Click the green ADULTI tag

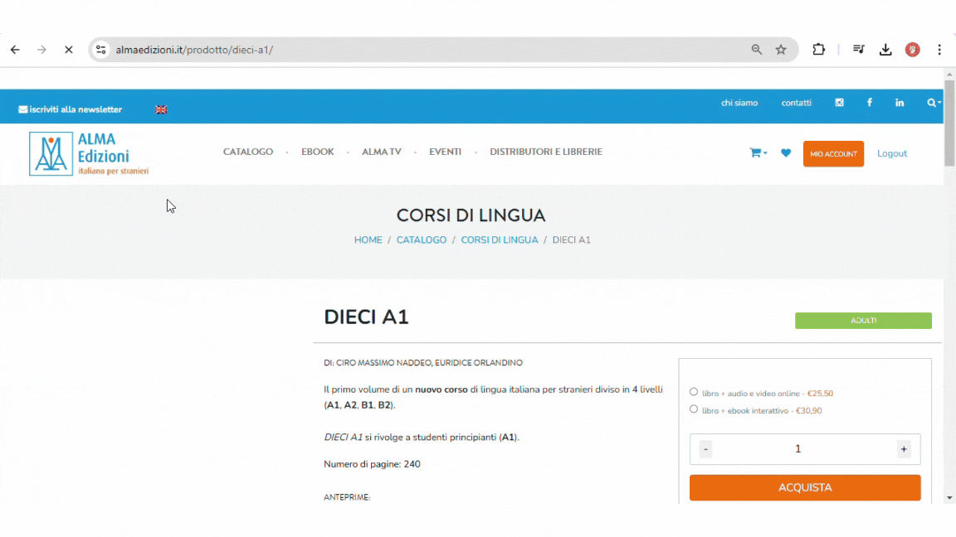coord(863,320)
